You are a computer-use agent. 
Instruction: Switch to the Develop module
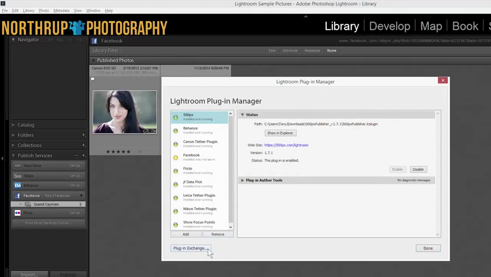(390, 26)
